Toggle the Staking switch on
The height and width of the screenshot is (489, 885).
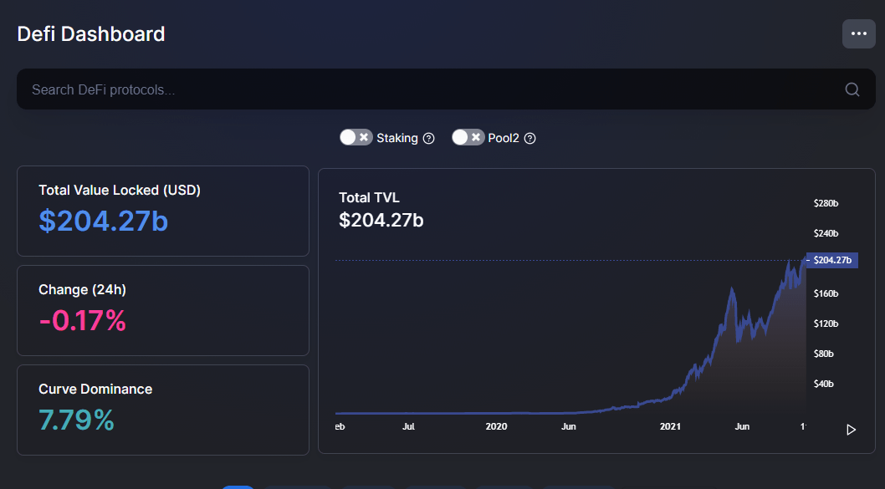coord(356,137)
